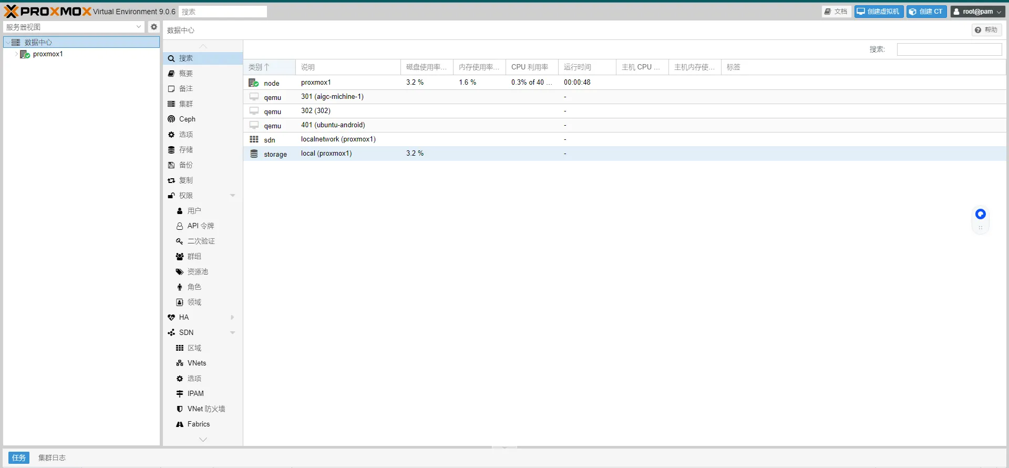The height and width of the screenshot is (468, 1009).
Task: Expand the proxmox1 tree node arrow
Action: [x=16, y=54]
